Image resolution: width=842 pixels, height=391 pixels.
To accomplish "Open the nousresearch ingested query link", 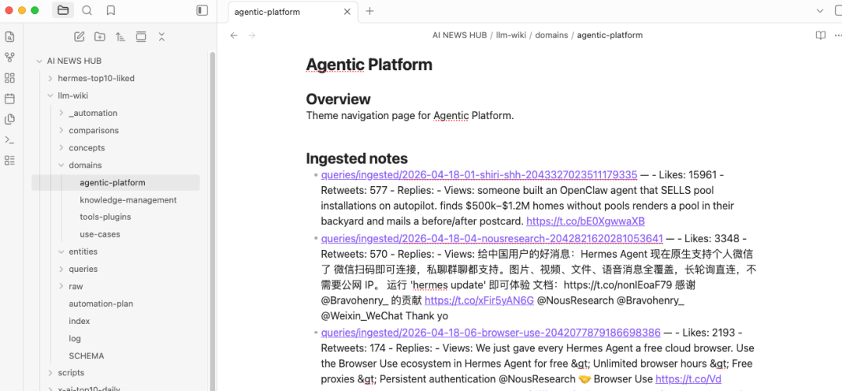I will coord(492,238).
